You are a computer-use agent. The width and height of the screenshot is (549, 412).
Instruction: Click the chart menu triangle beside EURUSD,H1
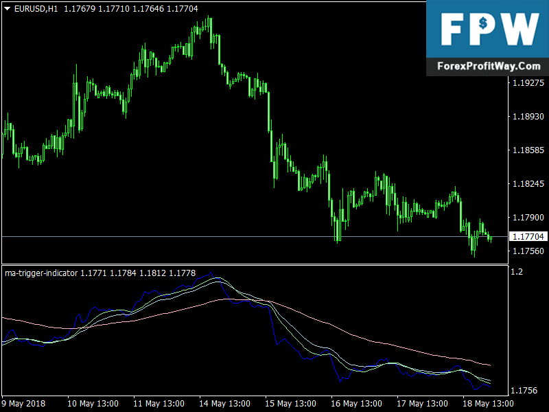click(x=8, y=9)
